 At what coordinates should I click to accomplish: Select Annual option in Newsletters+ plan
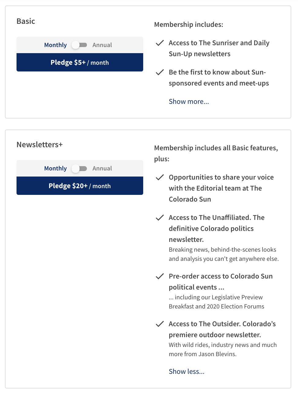tap(102, 168)
